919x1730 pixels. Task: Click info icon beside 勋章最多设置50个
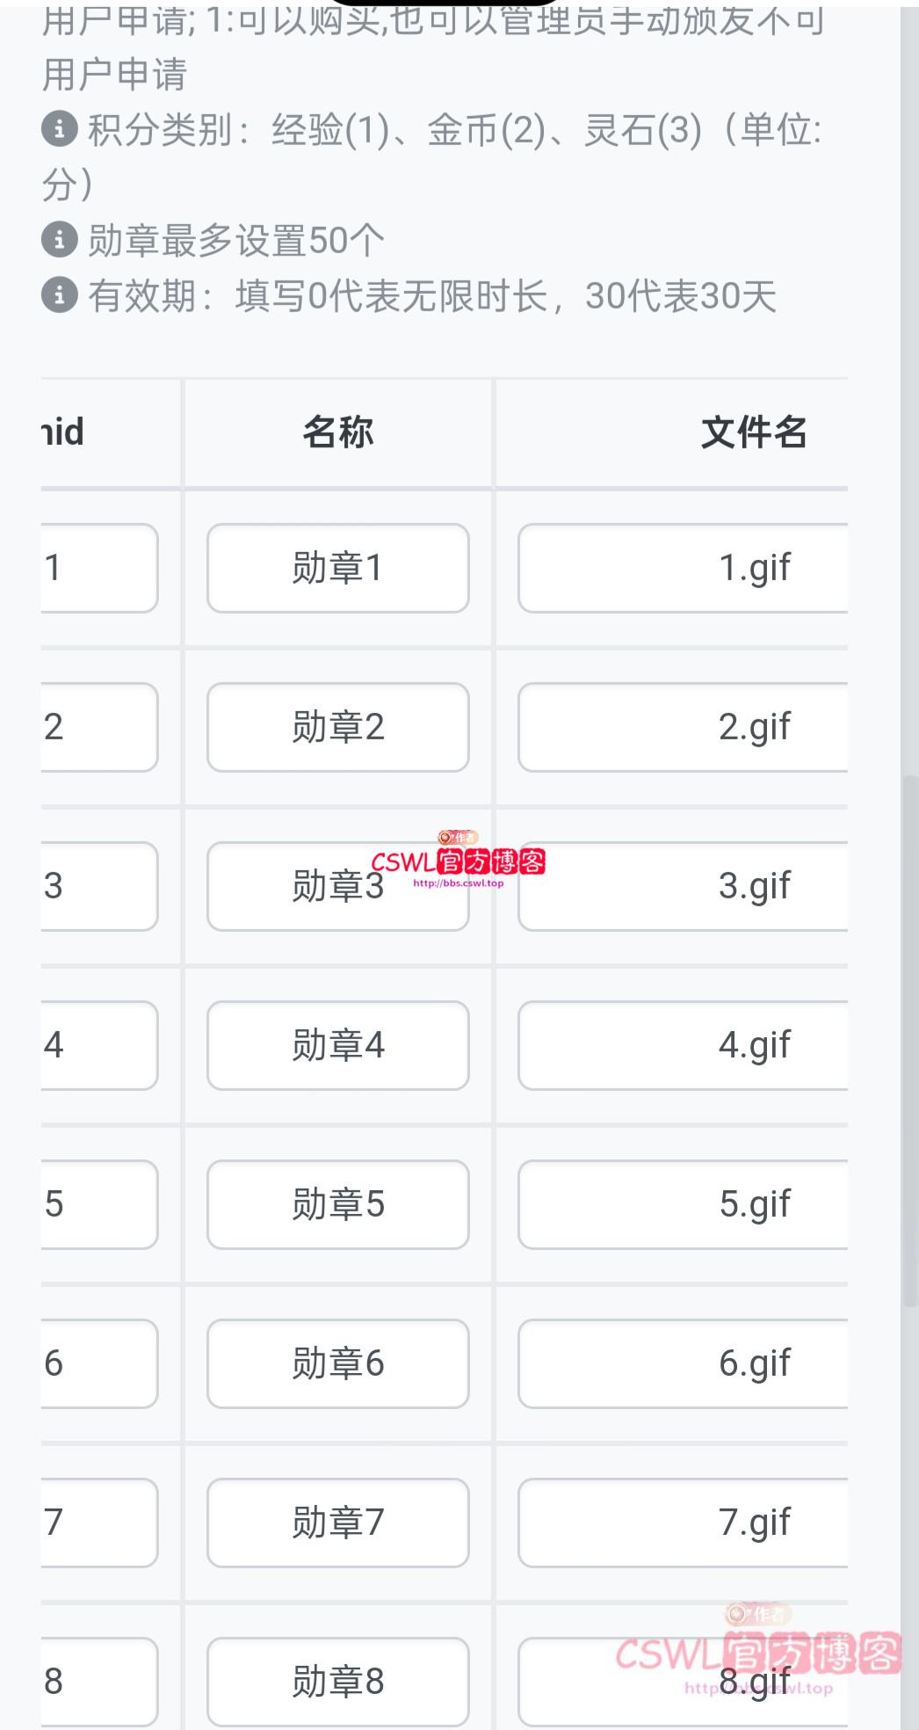pyautogui.click(x=59, y=239)
